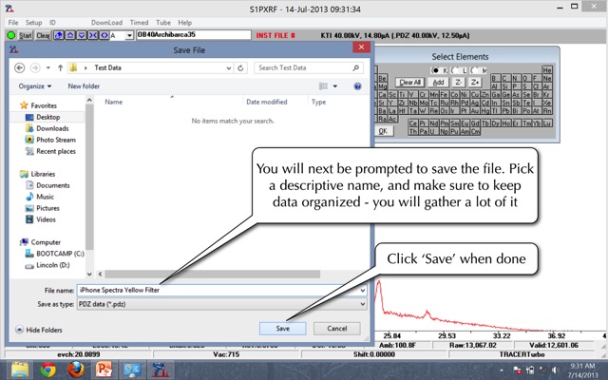Open Desktop in the Favorites list
Screen dimensions: 608x380
pos(47,117)
